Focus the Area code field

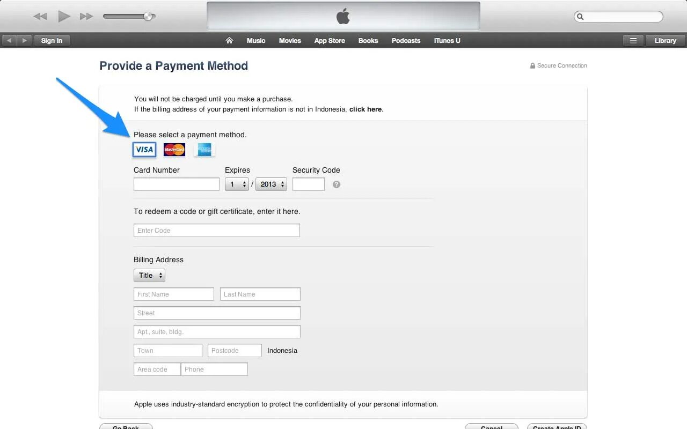(x=157, y=369)
